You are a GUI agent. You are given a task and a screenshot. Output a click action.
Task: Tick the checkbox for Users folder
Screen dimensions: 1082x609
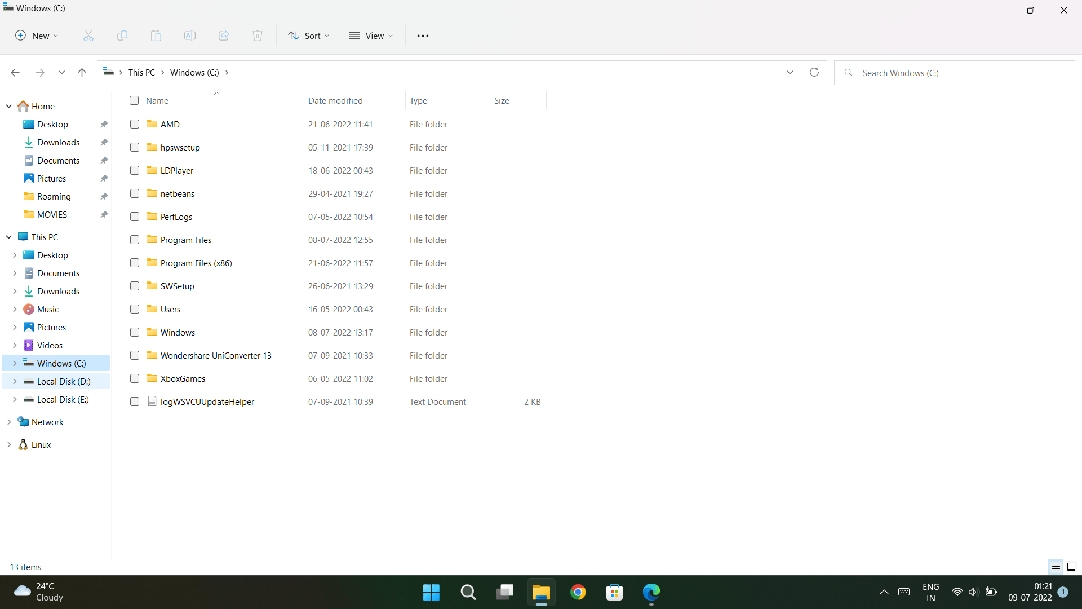(135, 309)
